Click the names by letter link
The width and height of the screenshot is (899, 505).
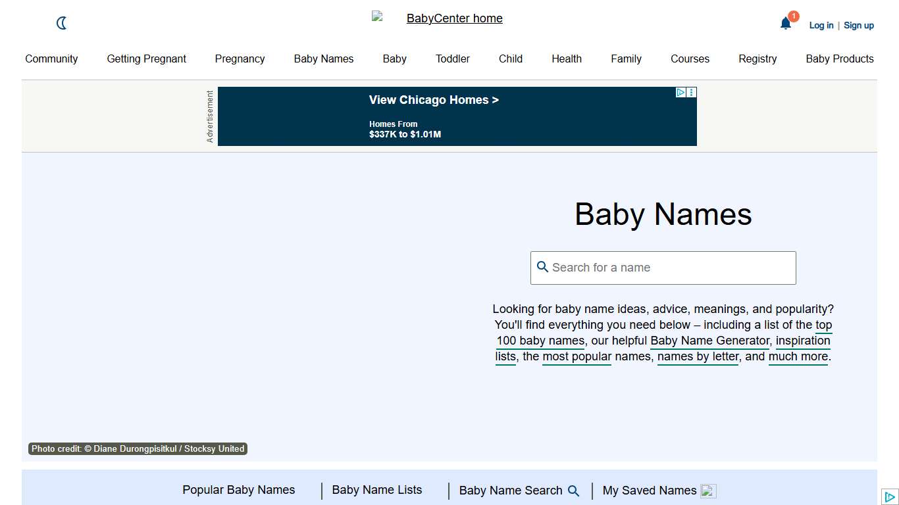[x=698, y=356]
